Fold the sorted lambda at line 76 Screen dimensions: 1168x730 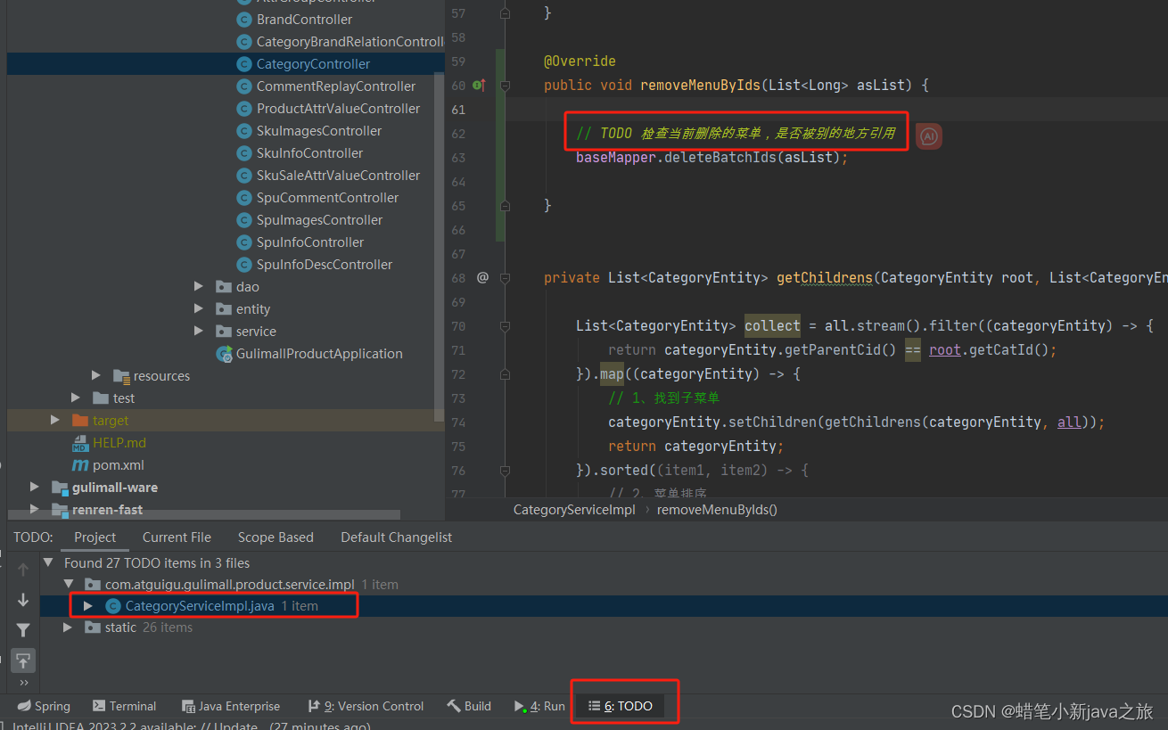click(505, 471)
